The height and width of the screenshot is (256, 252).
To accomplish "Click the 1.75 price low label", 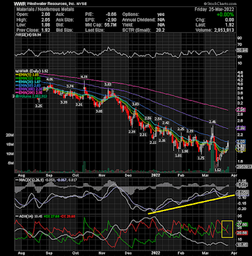I will click(x=201, y=158).
